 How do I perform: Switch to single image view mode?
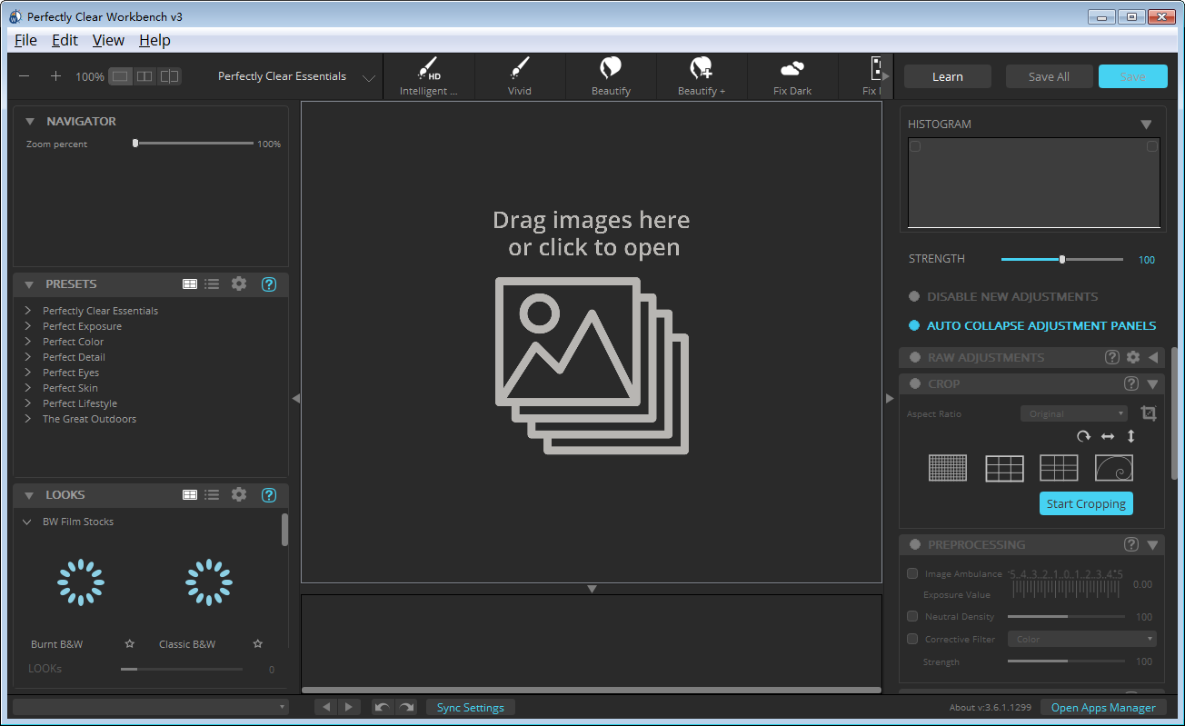click(x=120, y=76)
